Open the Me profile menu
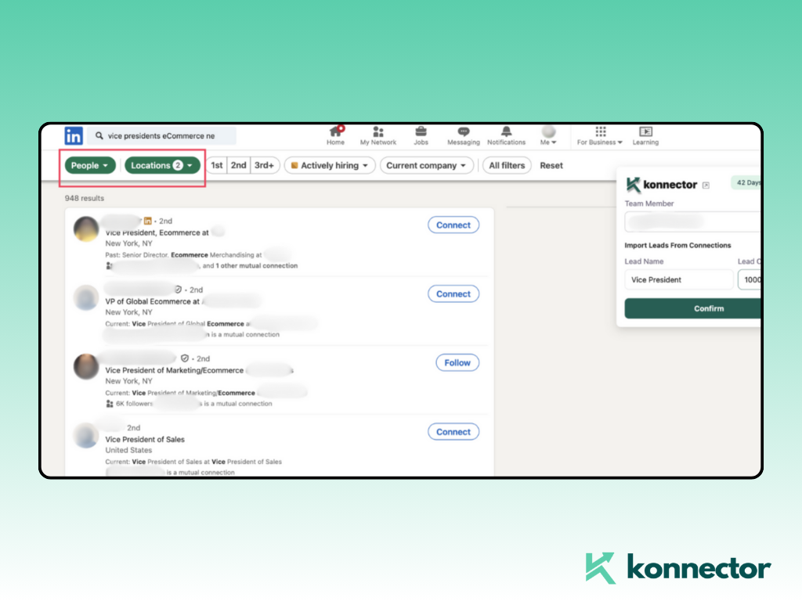The width and height of the screenshot is (802, 601). [548, 135]
